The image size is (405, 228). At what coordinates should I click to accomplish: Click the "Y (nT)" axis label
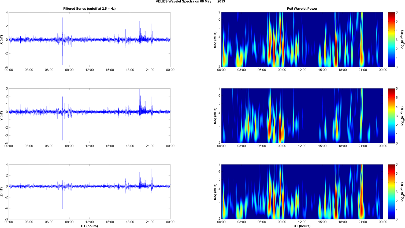tap(2, 116)
